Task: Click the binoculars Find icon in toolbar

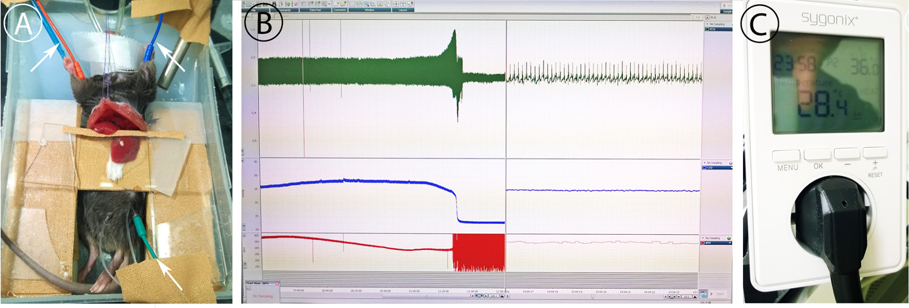Action: [x=275, y=4]
